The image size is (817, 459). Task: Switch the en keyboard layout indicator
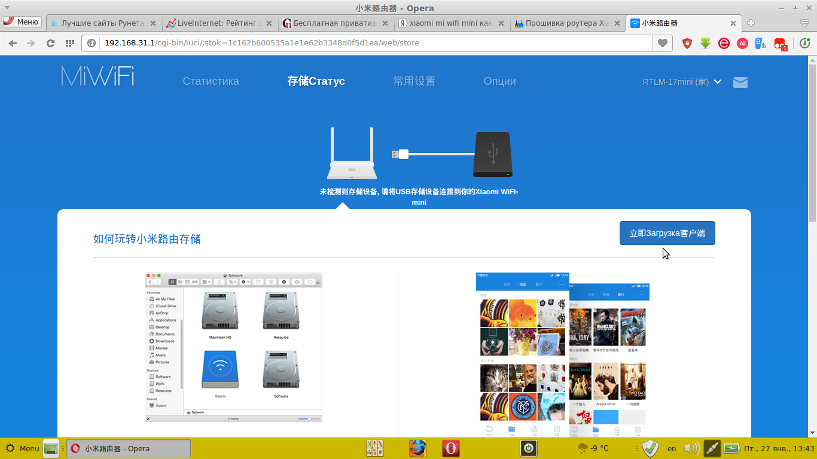point(672,448)
